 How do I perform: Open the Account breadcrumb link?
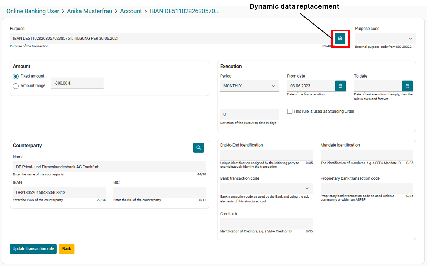pos(131,11)
